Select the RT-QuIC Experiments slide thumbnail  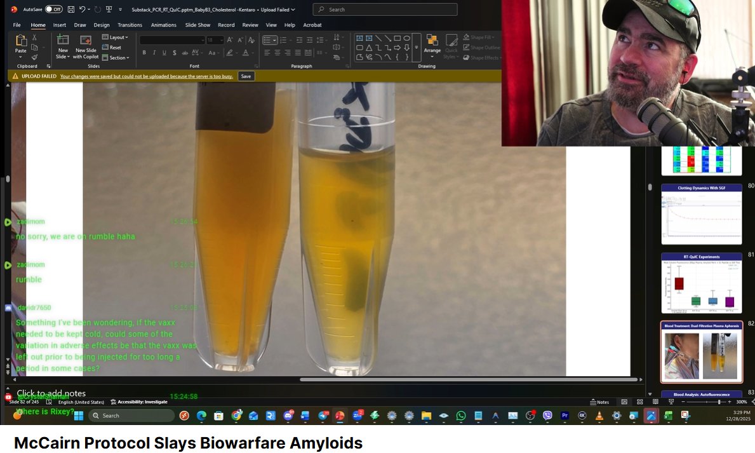coord(702,283)
